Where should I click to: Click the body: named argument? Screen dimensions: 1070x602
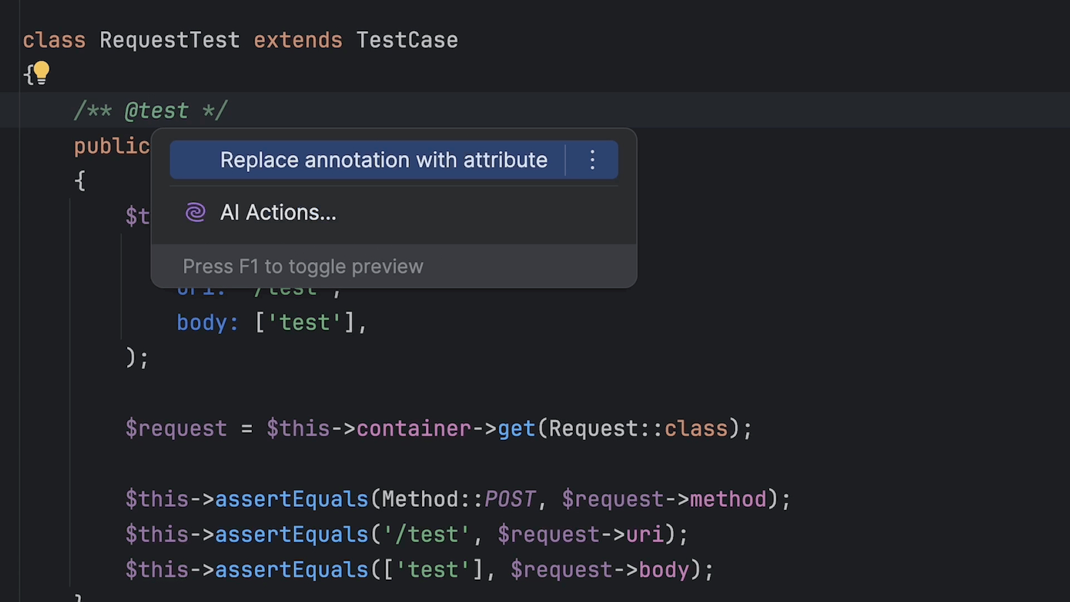tap(207, 323)
